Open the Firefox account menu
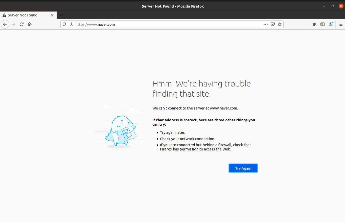Image resolution: width=345 pixels, height=222 pixels. tap(331, 24)
